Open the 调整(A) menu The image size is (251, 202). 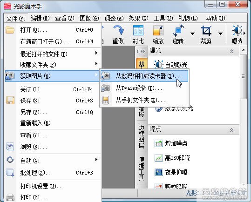coord(114,18)
